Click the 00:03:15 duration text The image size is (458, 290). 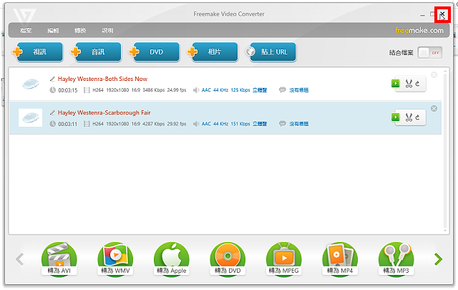[x=68, y=90]
